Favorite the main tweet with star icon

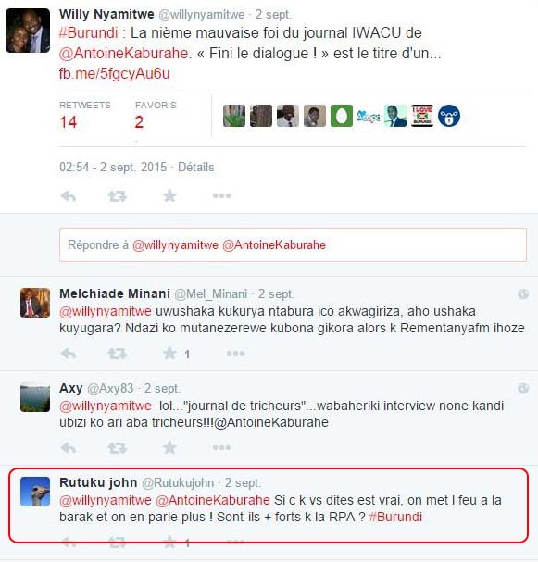point(169,195)
